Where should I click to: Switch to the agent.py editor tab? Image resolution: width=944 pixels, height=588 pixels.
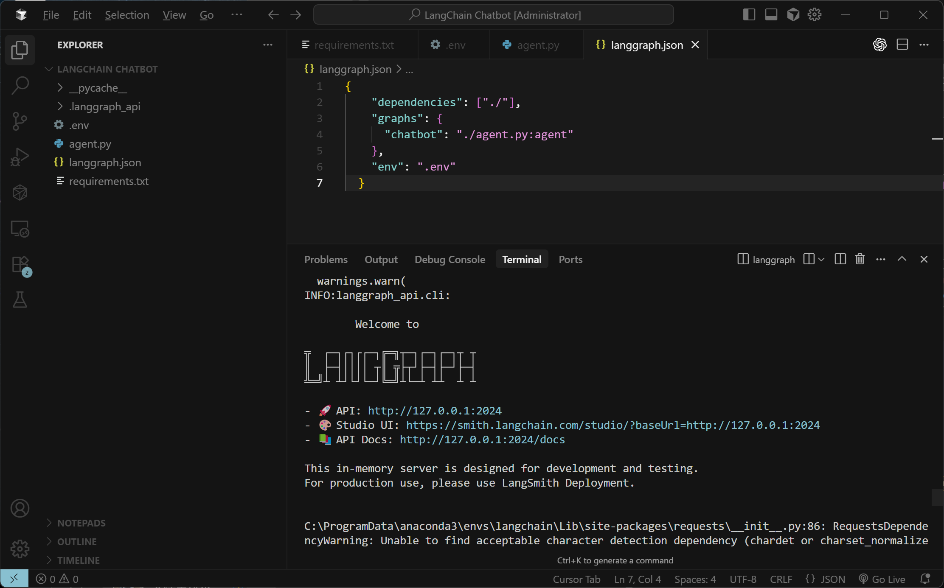pos(537,45)
